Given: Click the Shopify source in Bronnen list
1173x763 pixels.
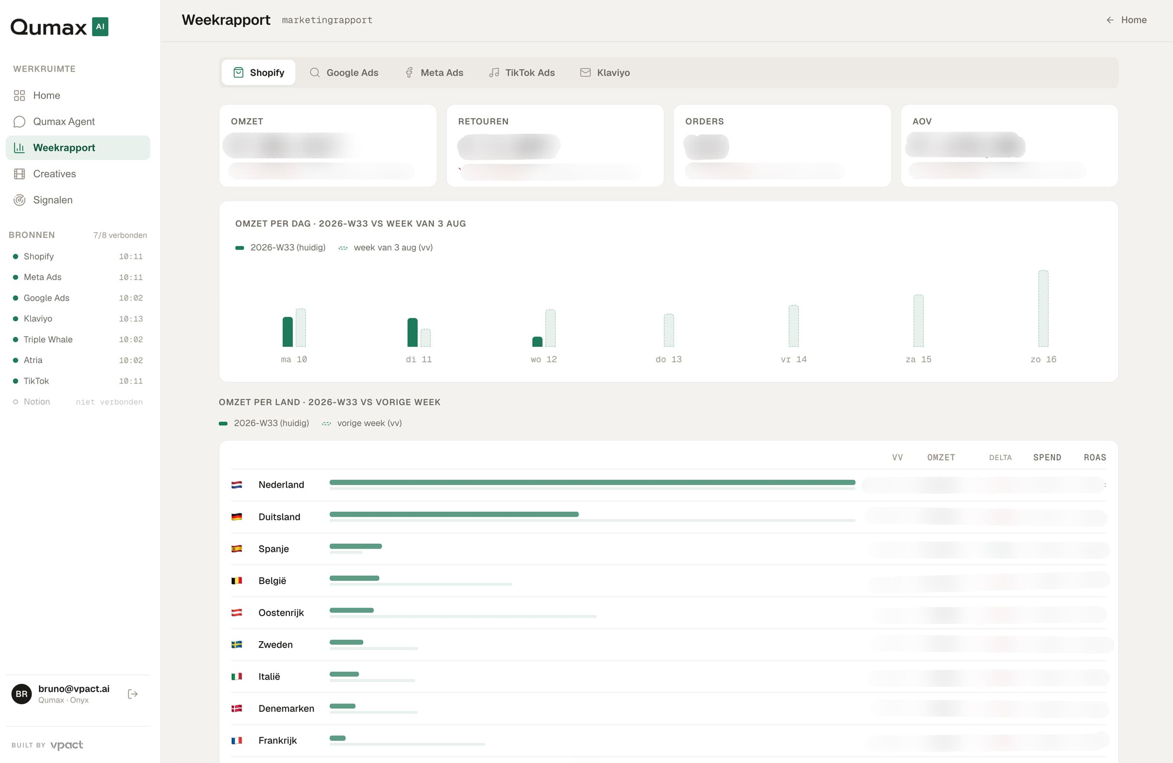Looking at the screenshot, I should click(x=78, y=256).
